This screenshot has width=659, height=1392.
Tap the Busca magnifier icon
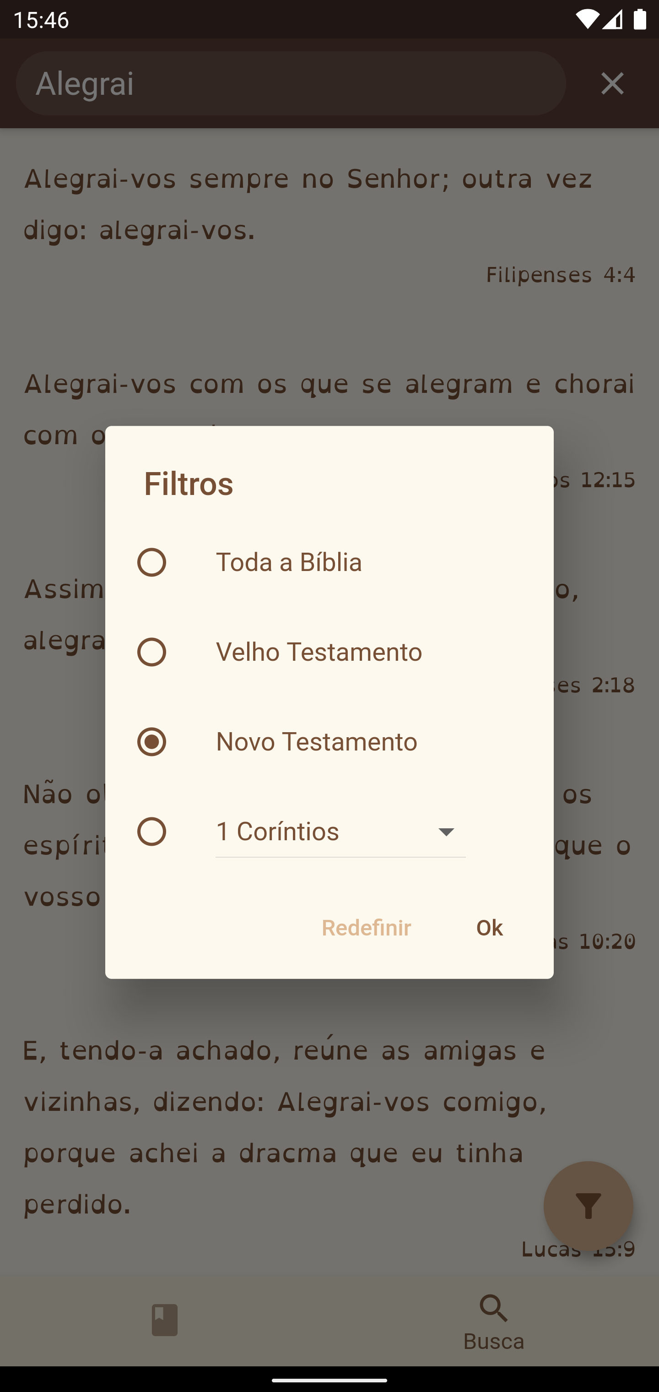click(494, 1308)
